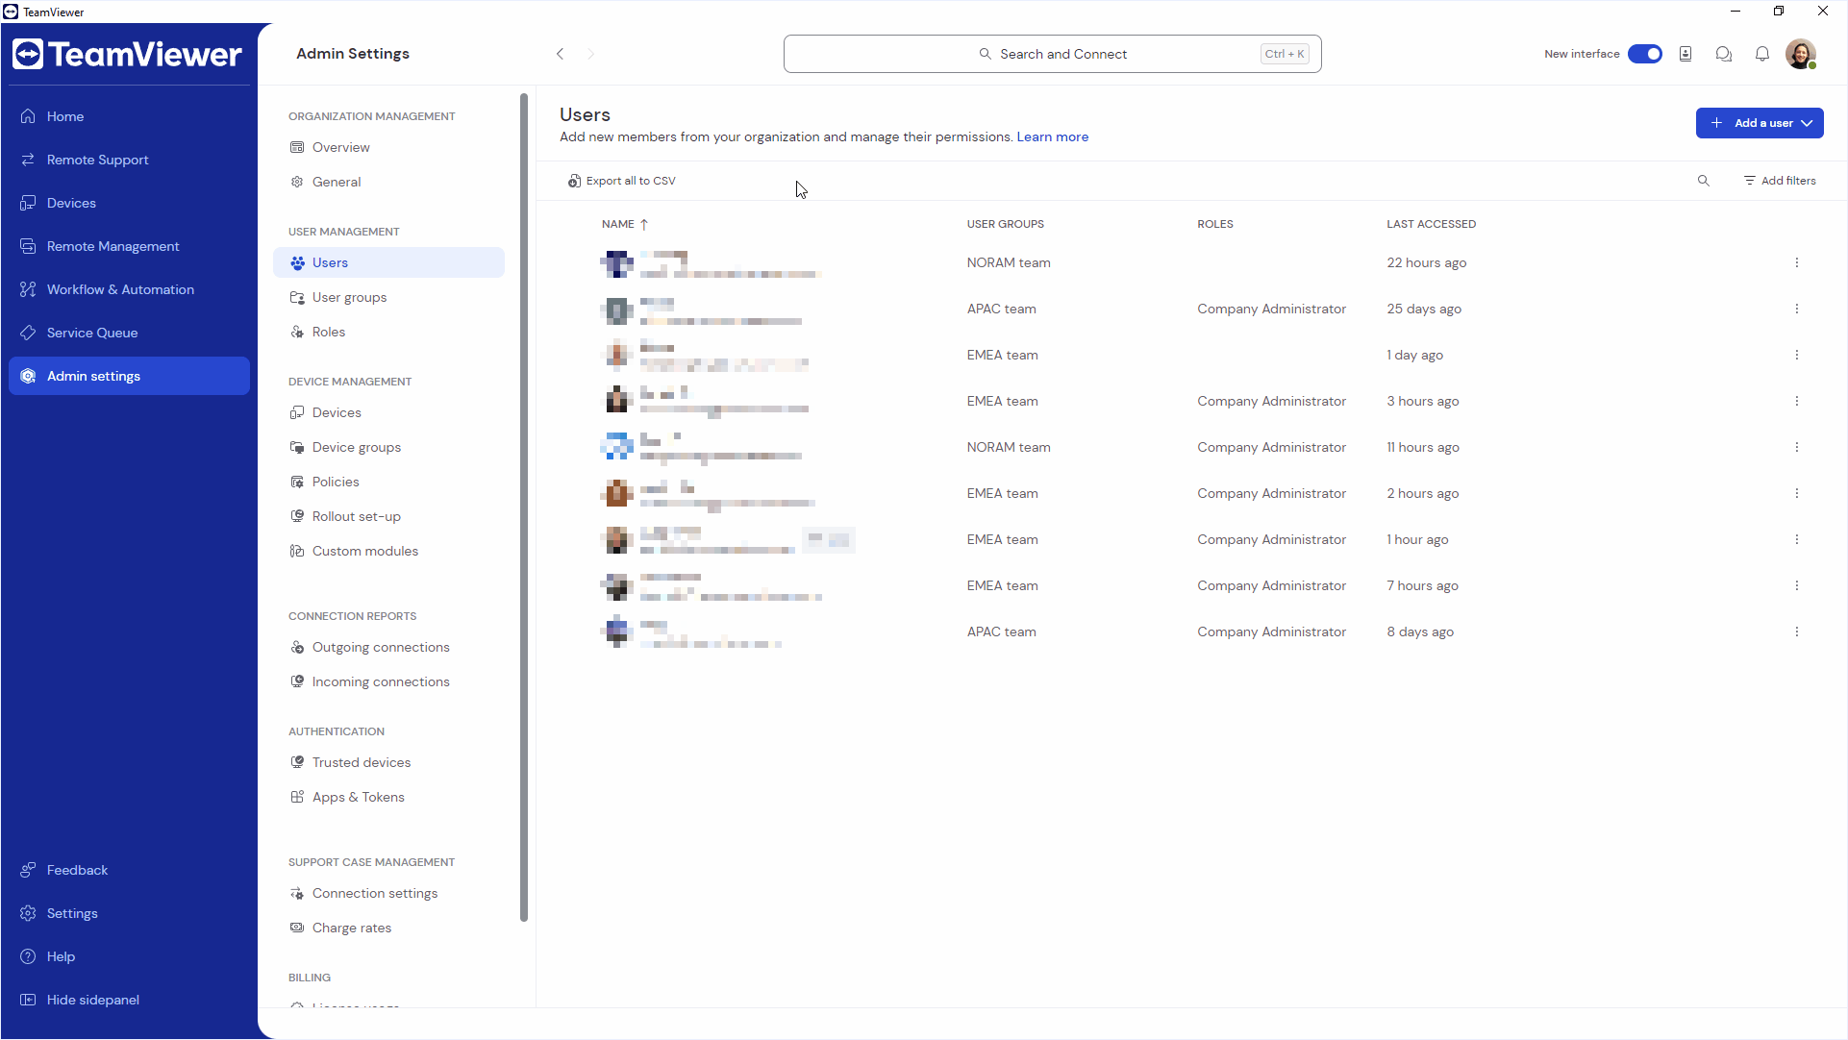The image size is (1848, 1040).
Task: Click the avatar of user accessed 8 days ago
Action: (617, 631)
